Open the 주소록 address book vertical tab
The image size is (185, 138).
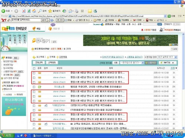10,38
